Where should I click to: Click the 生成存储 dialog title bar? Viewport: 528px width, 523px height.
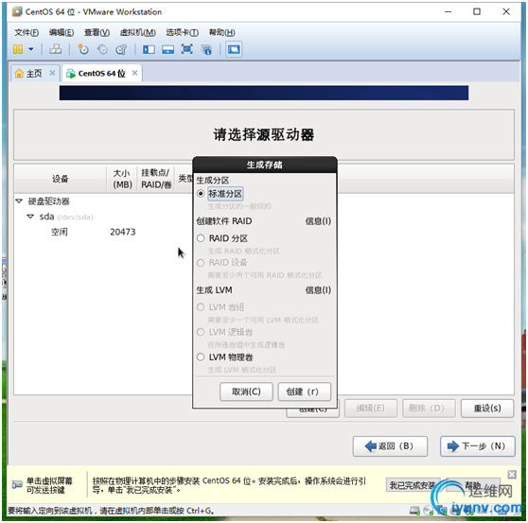click(x=265, y=165)
